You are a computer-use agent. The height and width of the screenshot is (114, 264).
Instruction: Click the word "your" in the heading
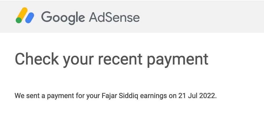[78, 61]
